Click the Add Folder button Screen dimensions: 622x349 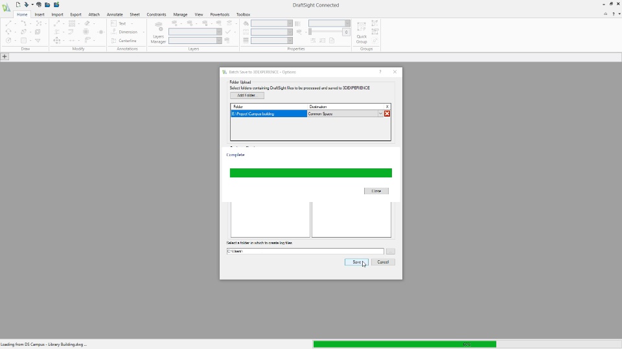(x=247, y=96)
